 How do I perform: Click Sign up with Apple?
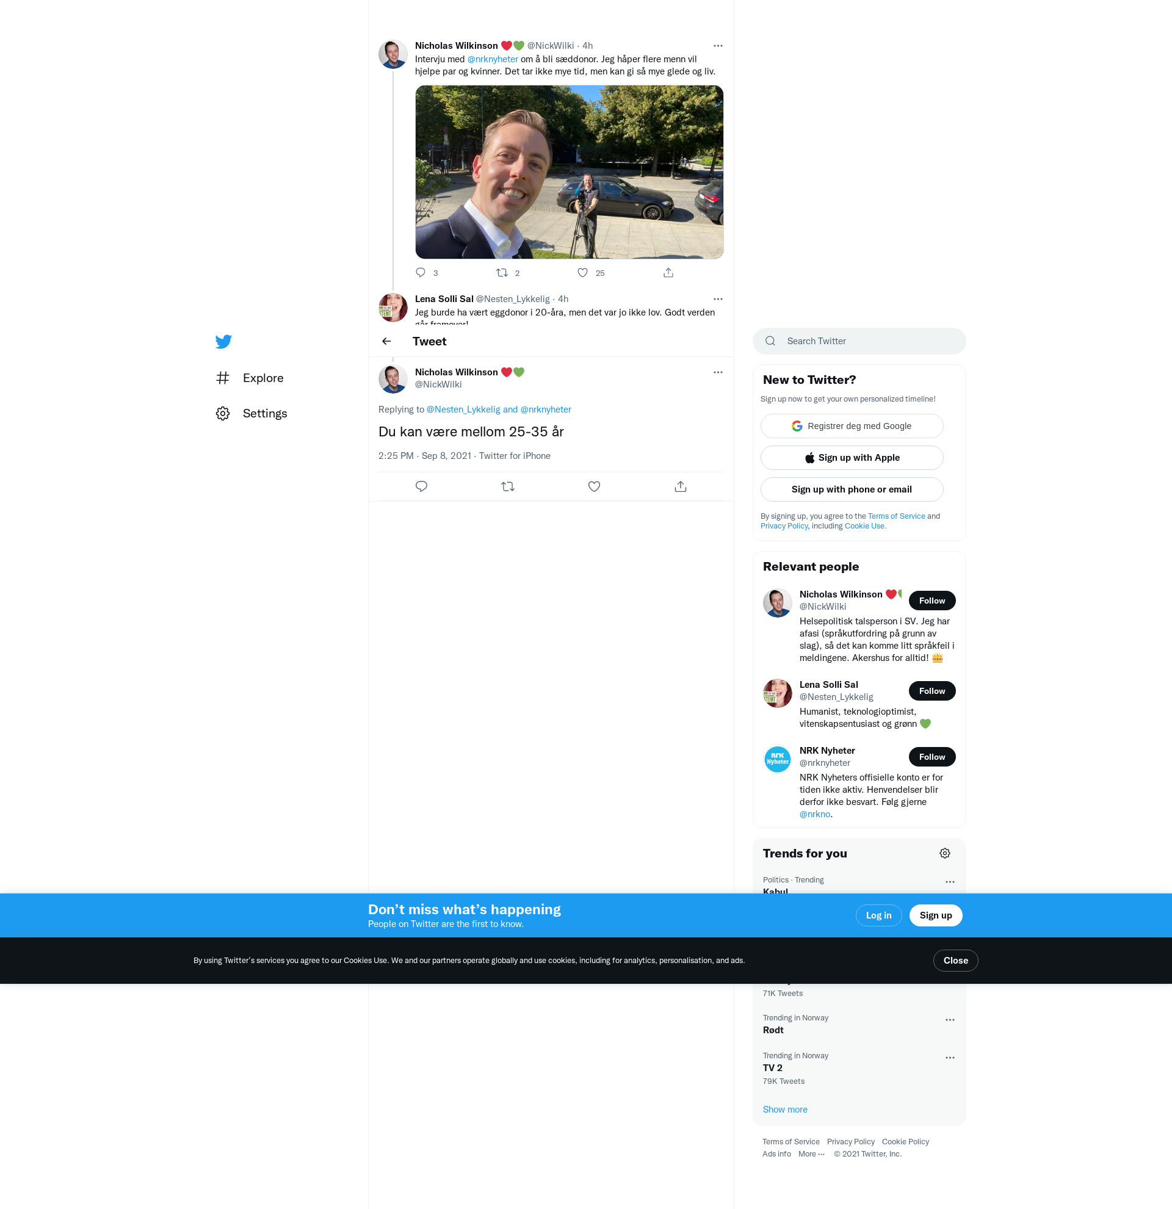(852, 458)
